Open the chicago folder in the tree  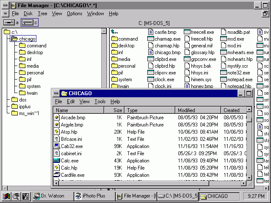tap(23, 38)
